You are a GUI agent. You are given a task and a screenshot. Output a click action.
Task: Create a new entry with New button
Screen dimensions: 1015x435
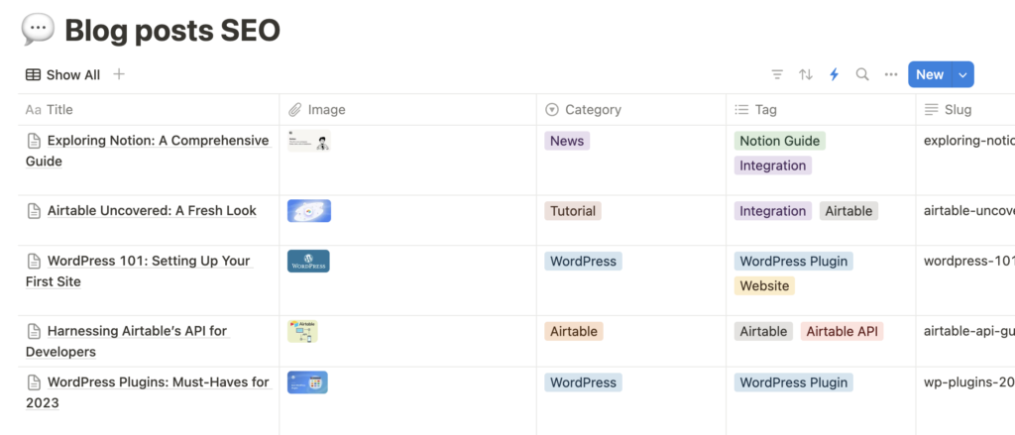(x=930, y=74)
